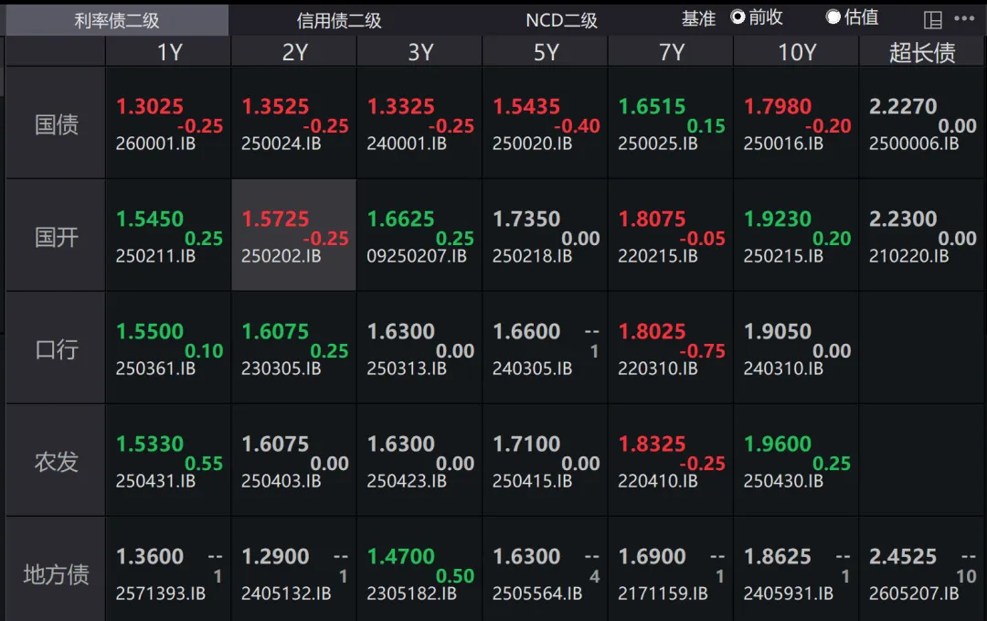Select the highlighted 250202.IB cell
987x621 pixels.
pos(294,236)
